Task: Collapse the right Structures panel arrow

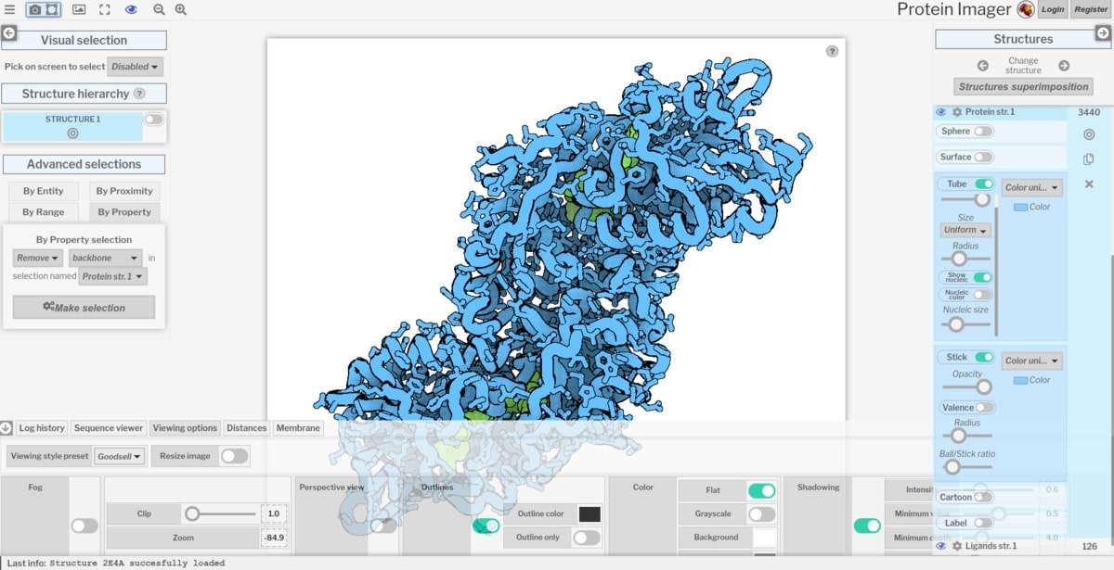Action: click(x=1103, y=32)
